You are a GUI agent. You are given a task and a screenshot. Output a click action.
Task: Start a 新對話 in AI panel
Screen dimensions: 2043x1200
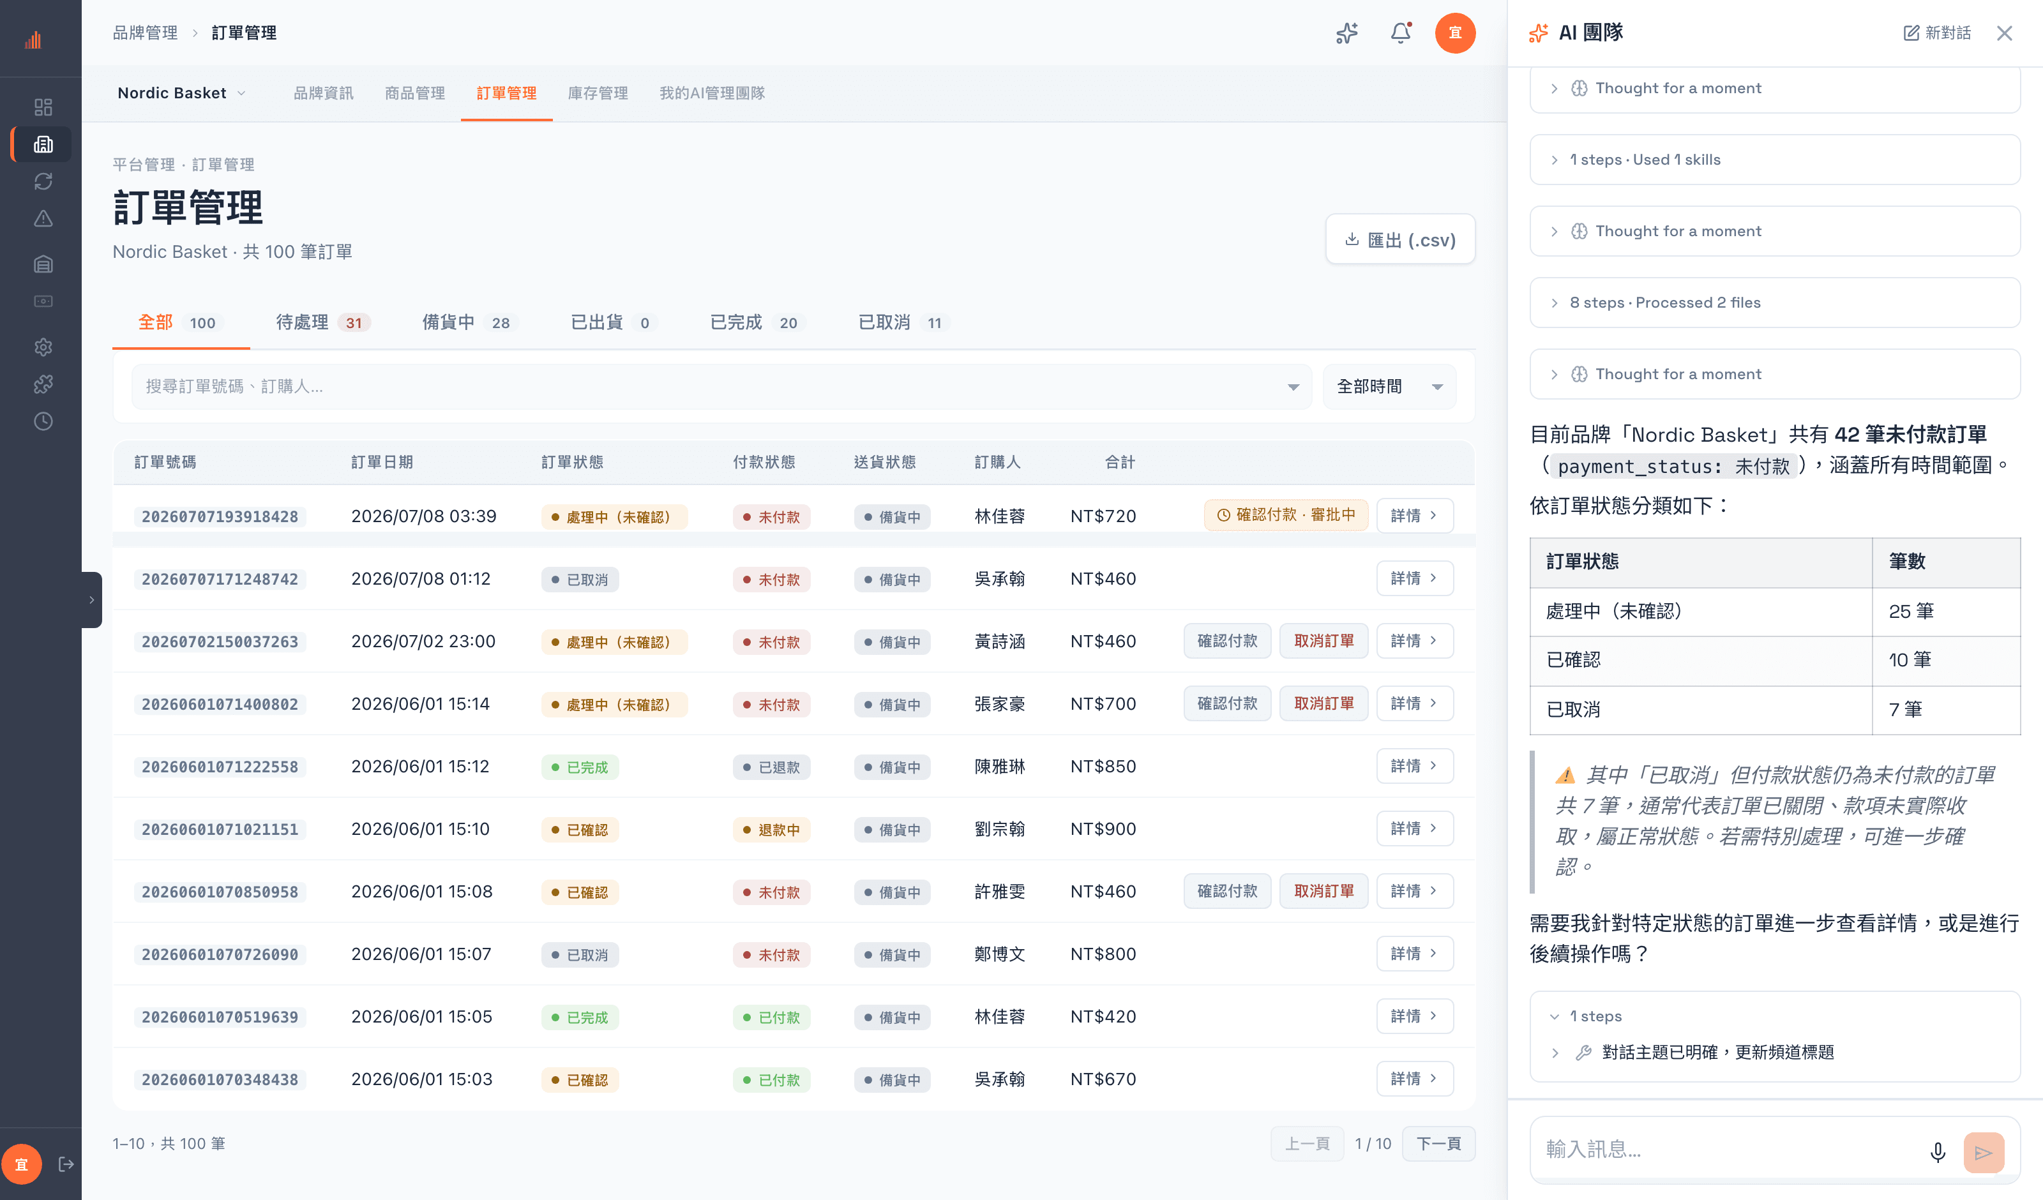[1937, 33]
